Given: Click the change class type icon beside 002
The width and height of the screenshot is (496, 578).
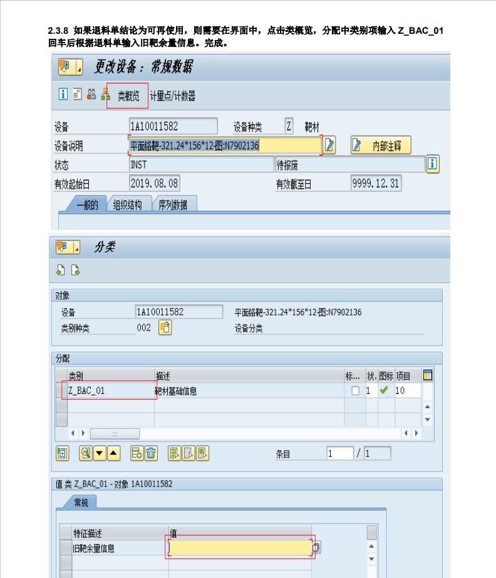Looking at the screenshot, I should click(x=165, y=328).
